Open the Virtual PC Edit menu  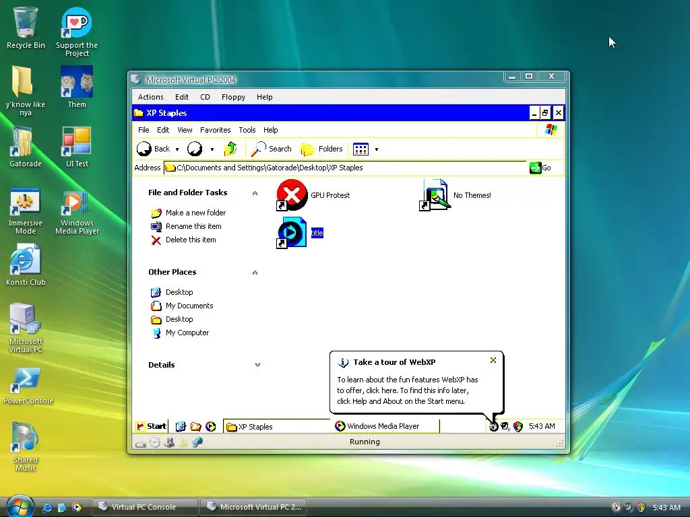tap(182, 97)
